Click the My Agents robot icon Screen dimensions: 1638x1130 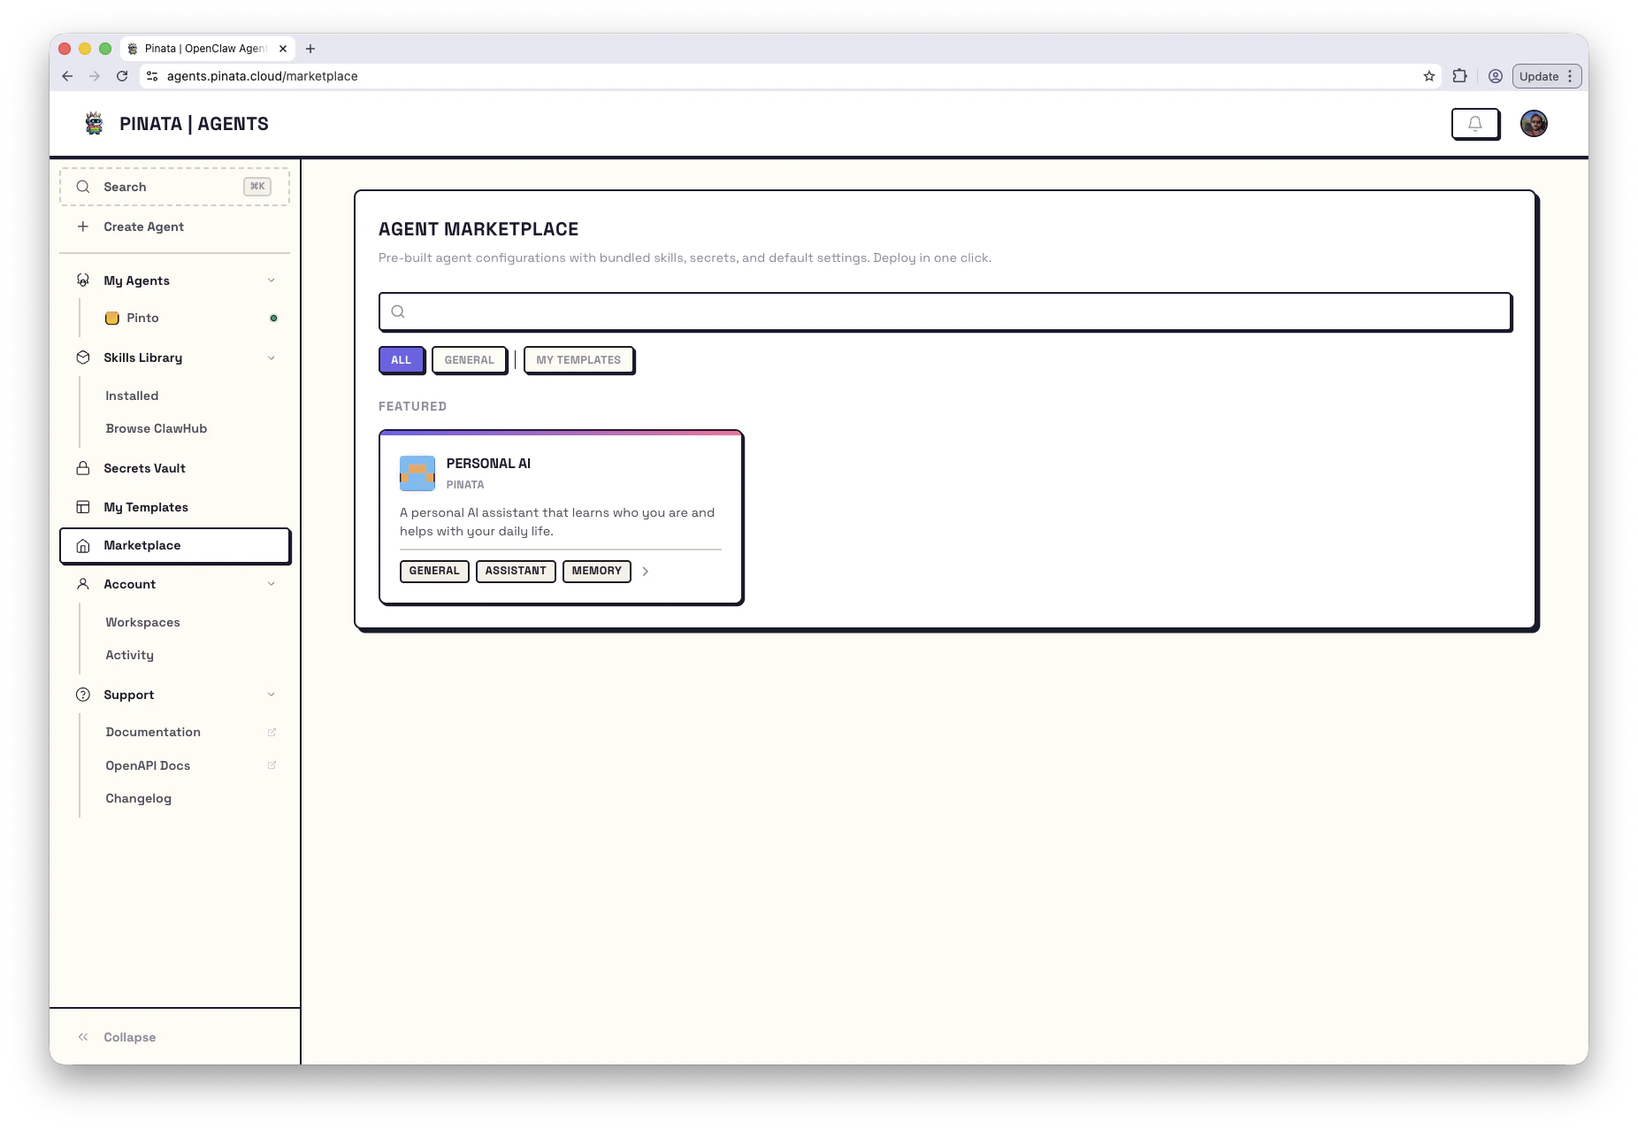pos(83,281)
